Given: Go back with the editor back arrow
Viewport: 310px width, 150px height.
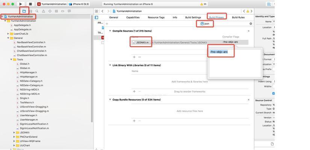Looking at the screenshot, I should tap(103, 11).
